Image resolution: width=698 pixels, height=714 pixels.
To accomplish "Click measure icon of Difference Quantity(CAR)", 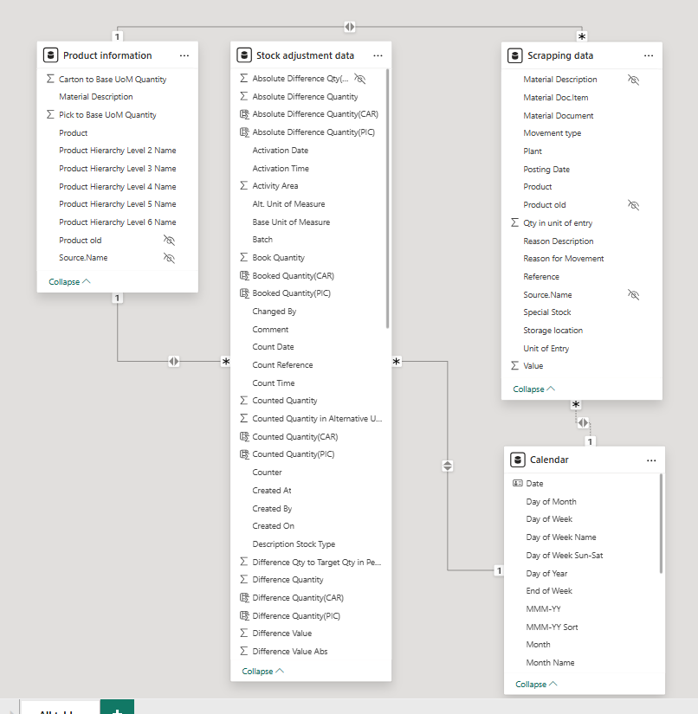I will click(x=244, y=597).
